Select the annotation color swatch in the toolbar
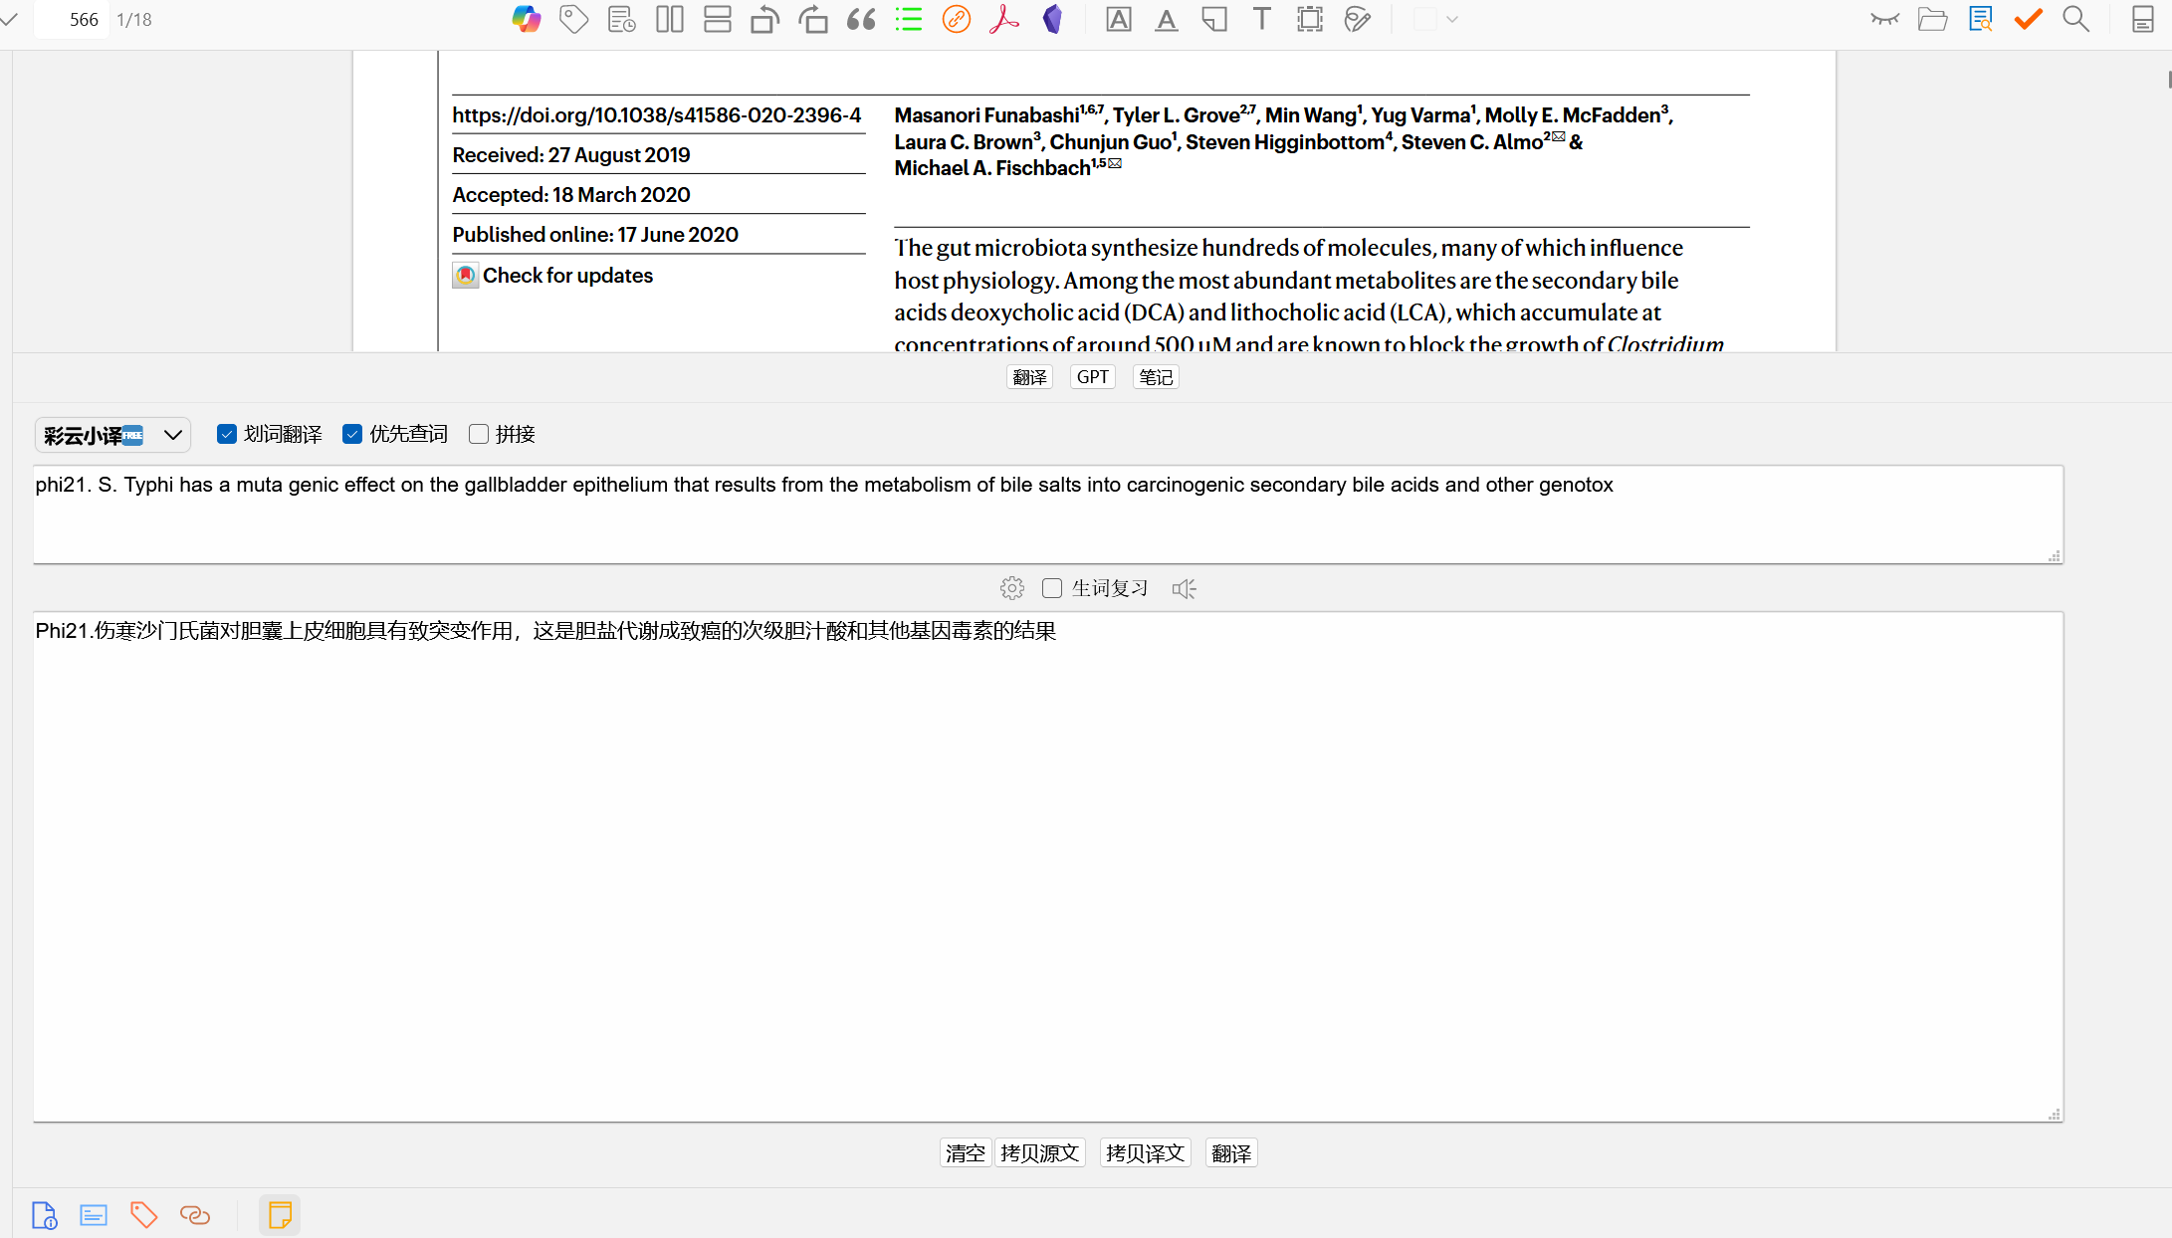The width and height of the screenshot is (2172, 1238). [1424, 19]
